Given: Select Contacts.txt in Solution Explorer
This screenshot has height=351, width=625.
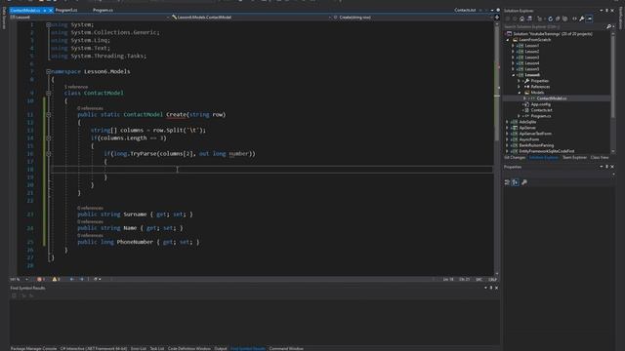Looking at the screenshot, I should [541, 110].
